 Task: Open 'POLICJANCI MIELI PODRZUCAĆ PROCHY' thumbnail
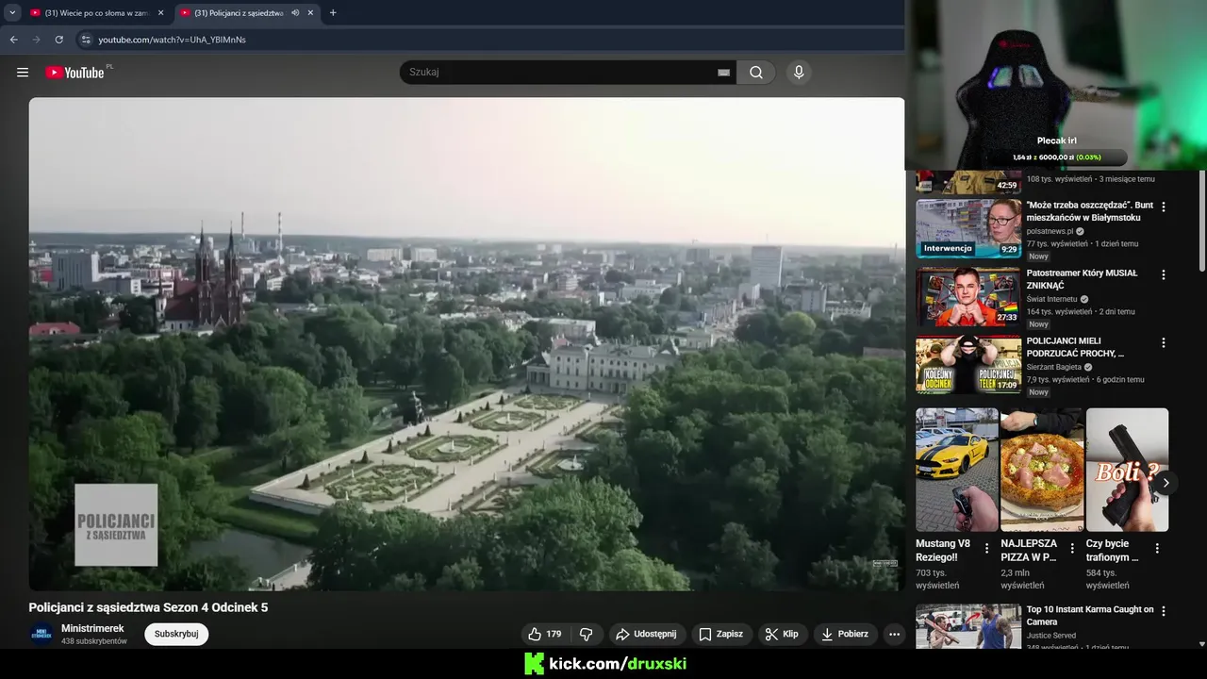(968, 364)
